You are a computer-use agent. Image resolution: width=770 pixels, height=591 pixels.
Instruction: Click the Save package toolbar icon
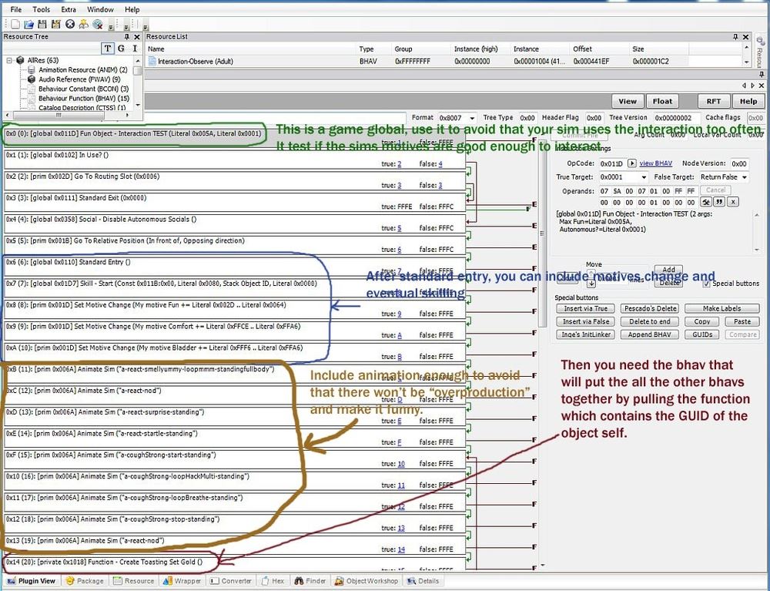pos(42,24)
